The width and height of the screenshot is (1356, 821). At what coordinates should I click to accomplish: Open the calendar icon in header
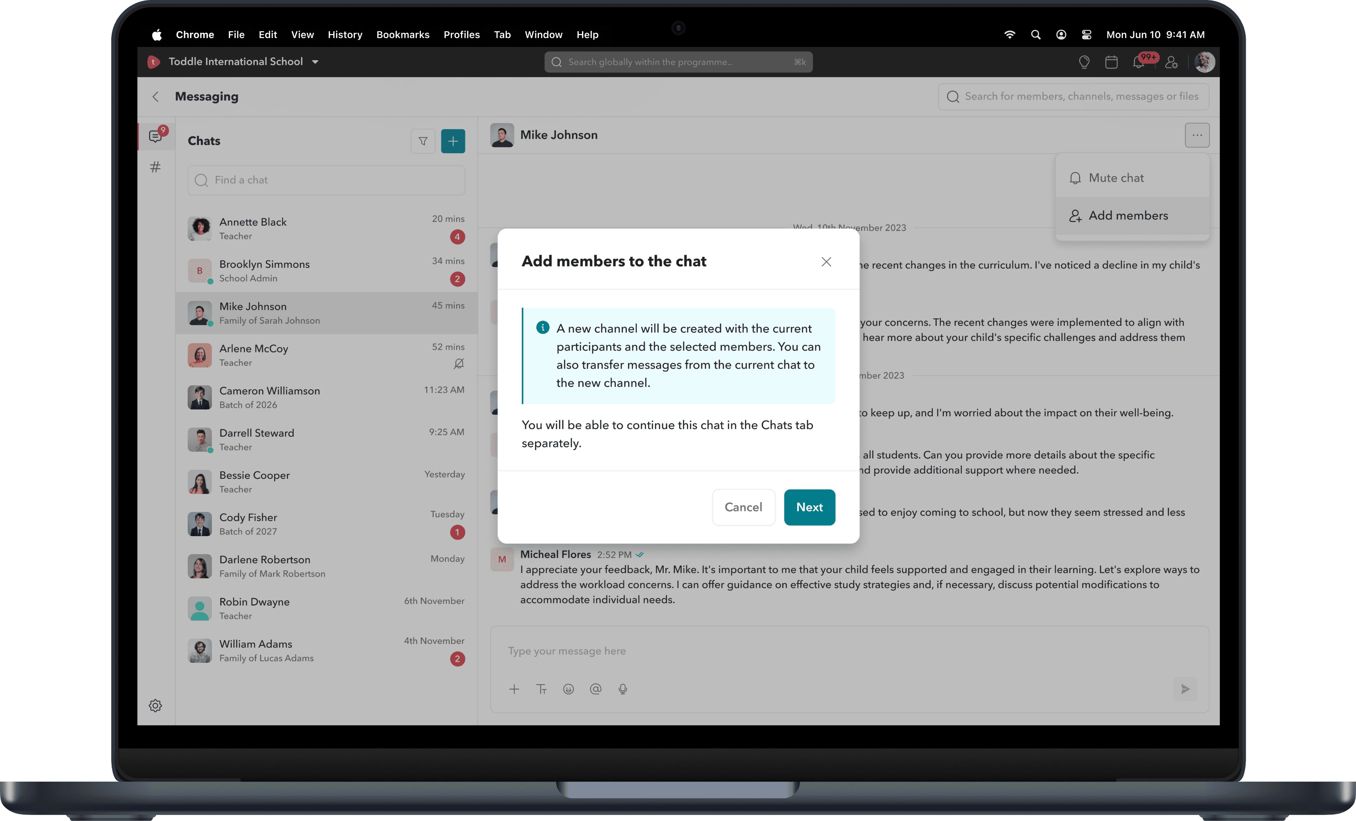(1111, 62)
